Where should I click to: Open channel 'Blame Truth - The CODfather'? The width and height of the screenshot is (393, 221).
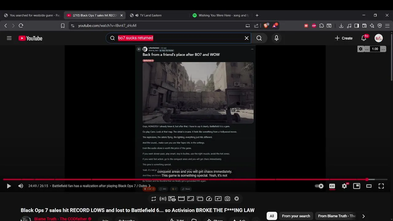coord(60,219)
